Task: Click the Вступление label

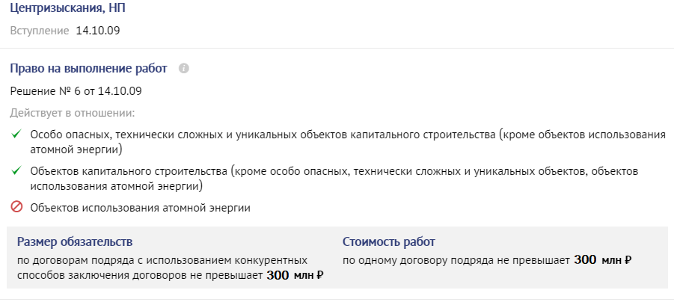Action: point(40,31)
